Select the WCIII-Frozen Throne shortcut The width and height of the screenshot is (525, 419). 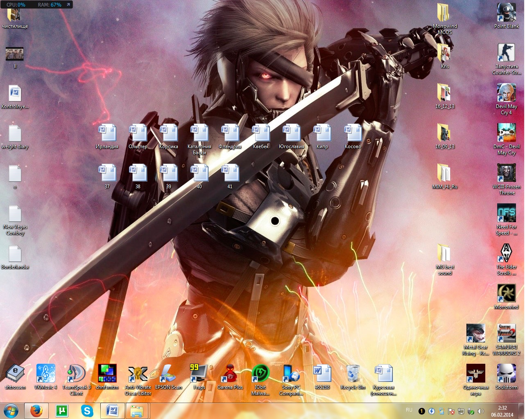pos(506,173)
